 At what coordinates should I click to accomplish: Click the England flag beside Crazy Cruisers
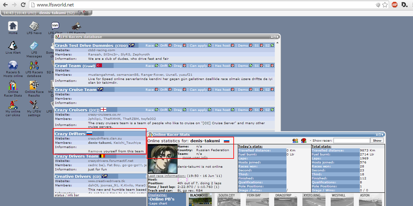[x=103, y=109]
